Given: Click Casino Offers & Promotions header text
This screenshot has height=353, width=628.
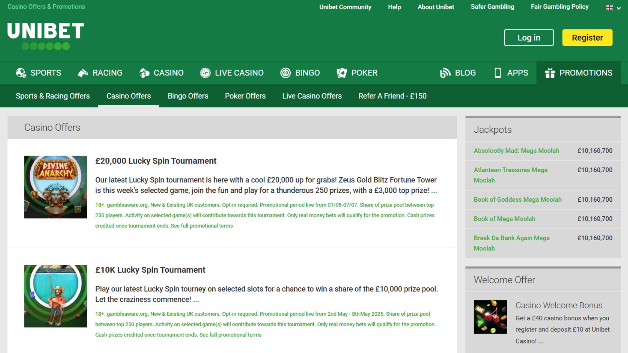Looking at the screenshot, I should coord(46,7).
